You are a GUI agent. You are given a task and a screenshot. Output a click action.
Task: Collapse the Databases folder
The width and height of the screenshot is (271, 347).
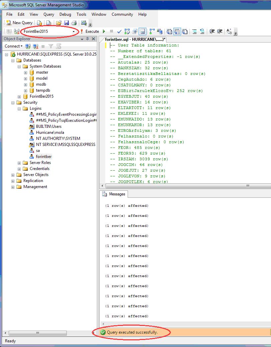13,61
